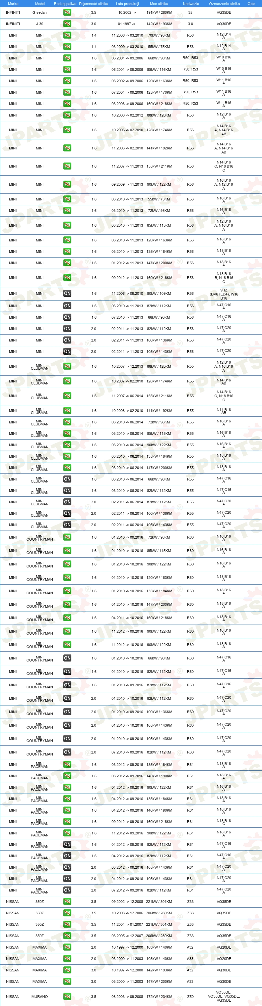Click the 'J 30' model cell
Image resolution: width=262 pixels, height=1006 pixels.
click(x=40, y=24)
